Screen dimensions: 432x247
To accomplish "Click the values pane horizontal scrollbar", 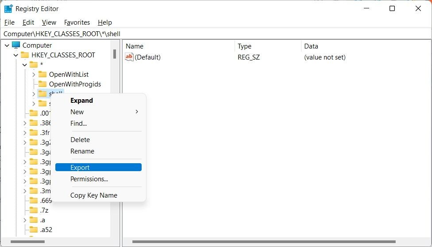I will [264, 242].
